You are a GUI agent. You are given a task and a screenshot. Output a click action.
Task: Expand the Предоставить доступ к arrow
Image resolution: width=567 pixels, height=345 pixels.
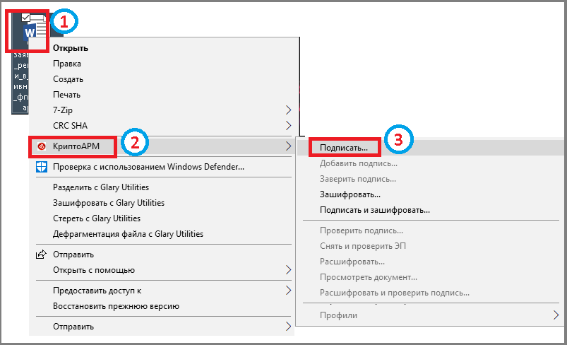point(288,291)
